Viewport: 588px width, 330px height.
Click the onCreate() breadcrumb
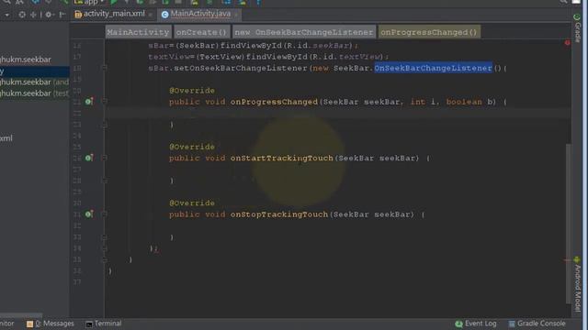[x=201, y=32]
